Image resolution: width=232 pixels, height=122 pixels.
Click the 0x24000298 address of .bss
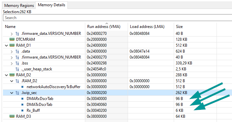pyautogui.click(x=97, y=63)
